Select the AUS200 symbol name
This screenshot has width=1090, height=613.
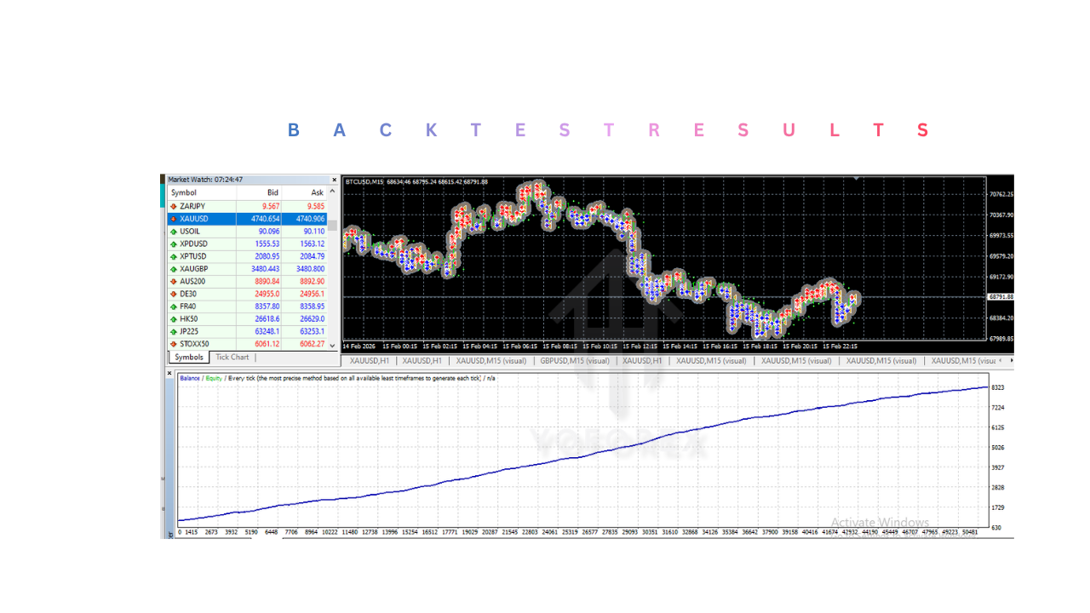[192, 281]
